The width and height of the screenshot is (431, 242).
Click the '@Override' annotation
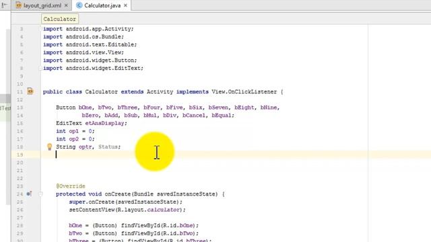[x=71, y=186]
